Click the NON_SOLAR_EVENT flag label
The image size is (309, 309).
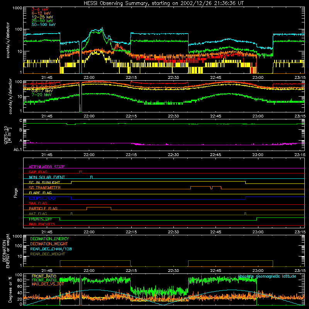click(47, 177)
